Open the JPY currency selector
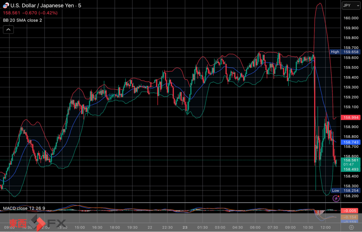Image resolution: width=362 pixels, height=232 pixels. tap(351, 5)
